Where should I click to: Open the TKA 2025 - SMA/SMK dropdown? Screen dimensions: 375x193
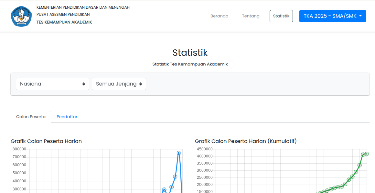(332, 16)
